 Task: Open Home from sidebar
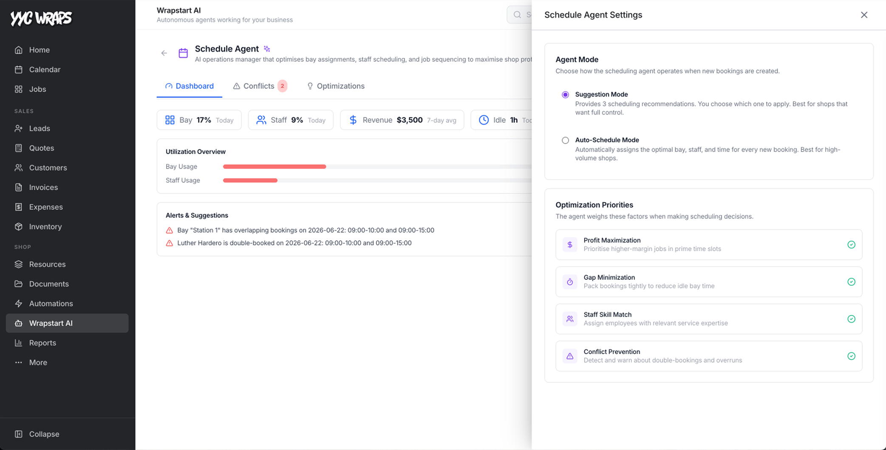pyautogui.click(x=67, y=50)
